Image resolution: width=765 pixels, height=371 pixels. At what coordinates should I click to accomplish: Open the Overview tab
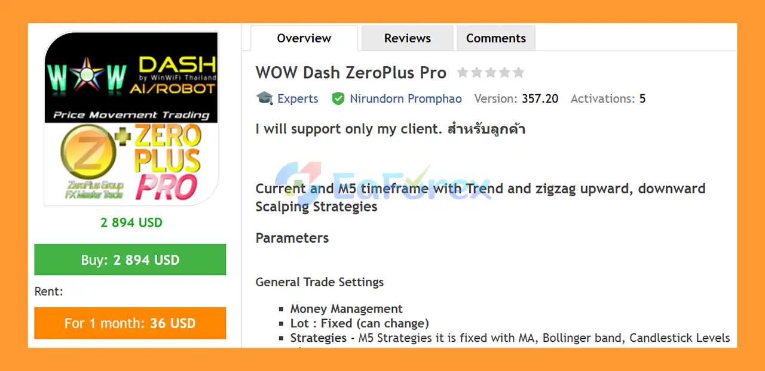coord(304,38)
